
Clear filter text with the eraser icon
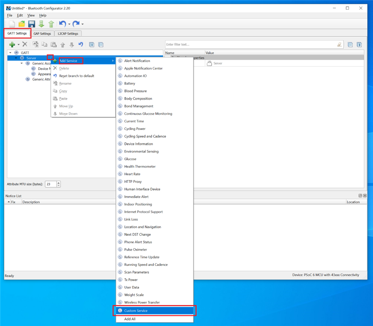339,45
